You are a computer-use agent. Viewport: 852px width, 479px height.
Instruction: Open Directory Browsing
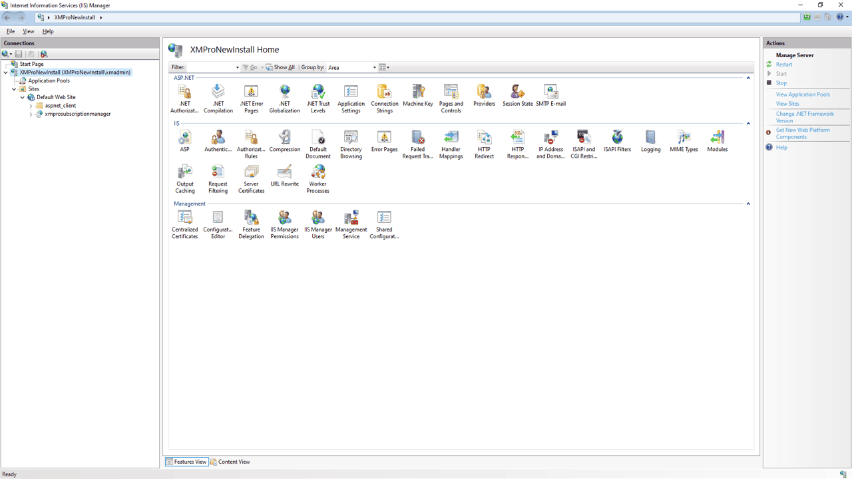pos(351,144)
